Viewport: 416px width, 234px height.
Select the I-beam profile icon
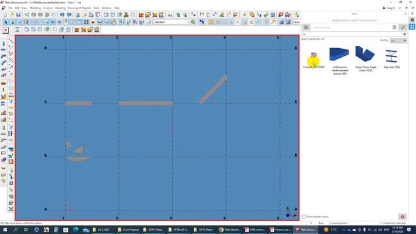pyautogui.click(x=18, y=29)
